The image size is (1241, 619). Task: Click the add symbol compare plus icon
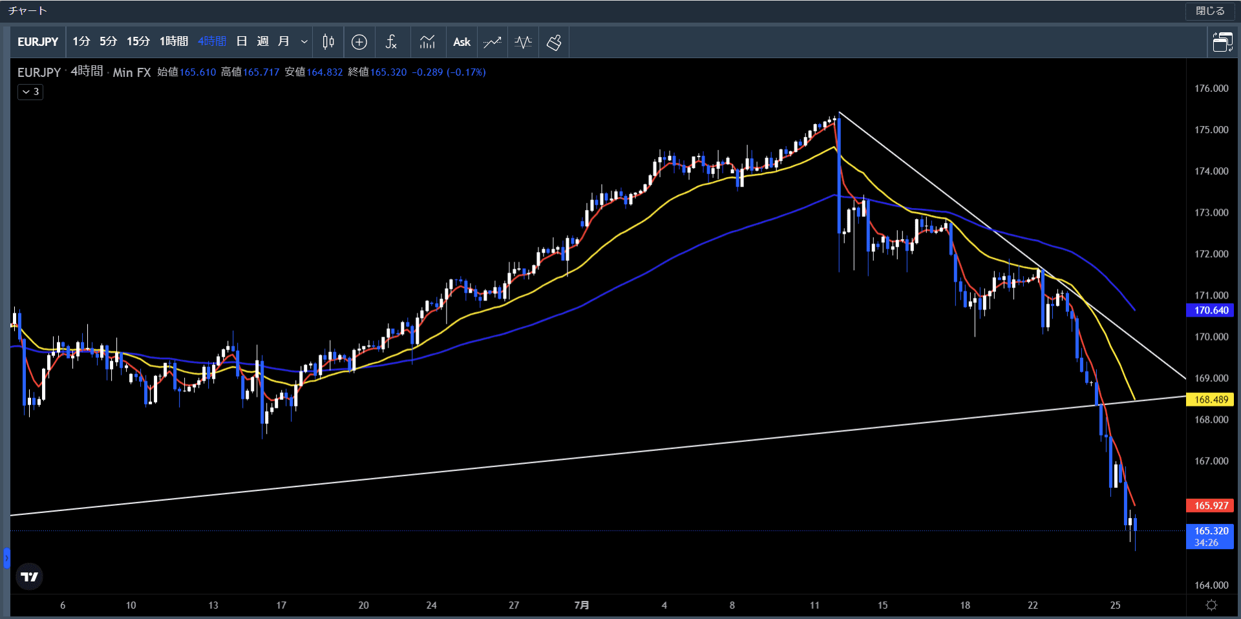(359, 42)
